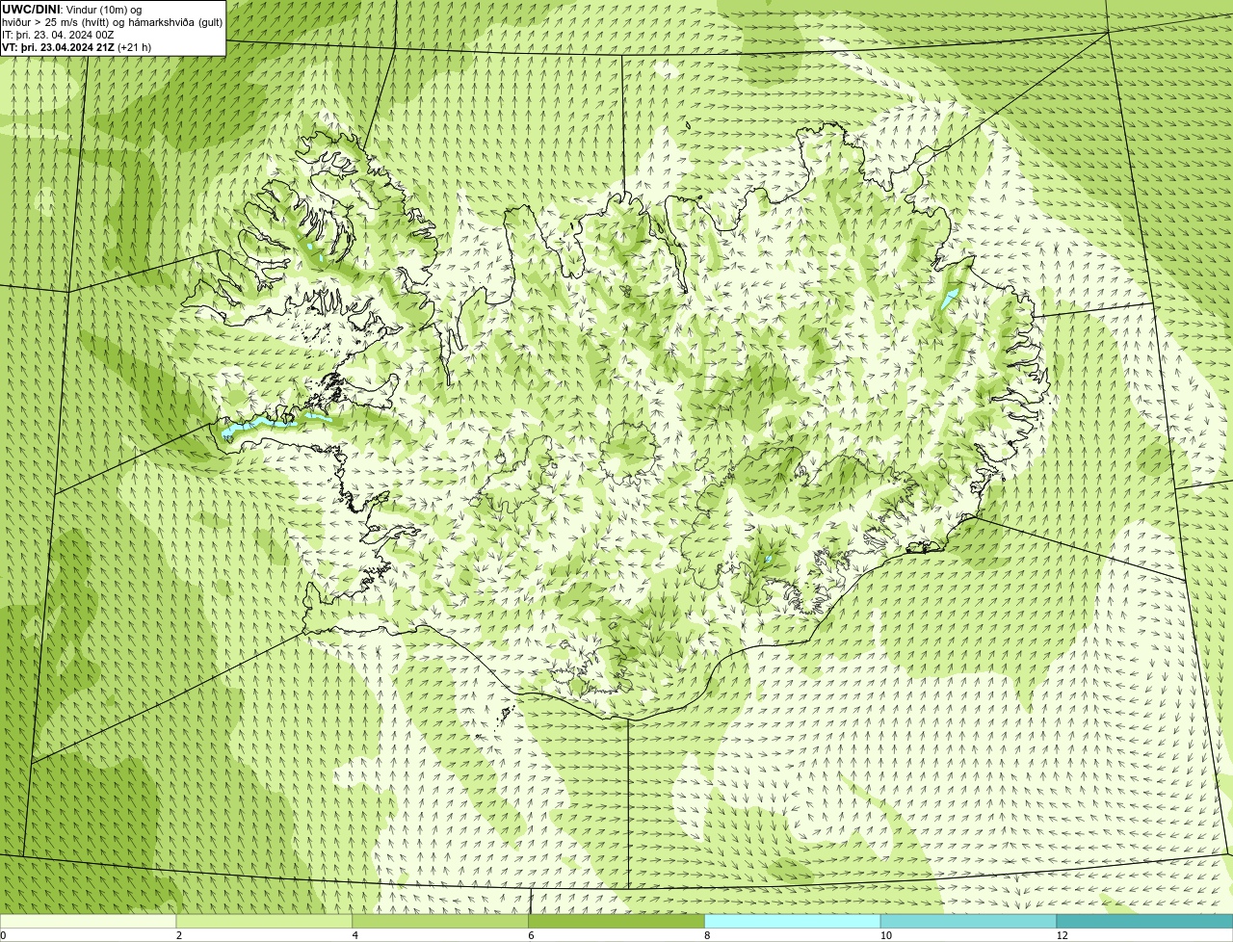Select the "VT: þri. 23.04.2024 21Z (+21 h)" line

(x=77, y=47)
